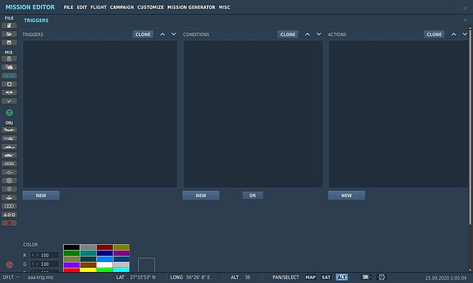Clone the selected action
Screen dimensions: 473x283
pyautogui.click(x=434, y=34)
